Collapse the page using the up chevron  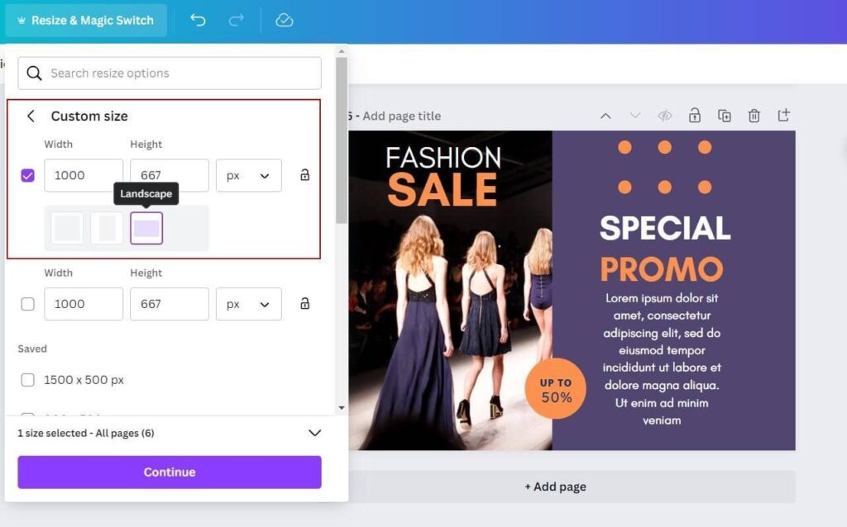[607, 116]
